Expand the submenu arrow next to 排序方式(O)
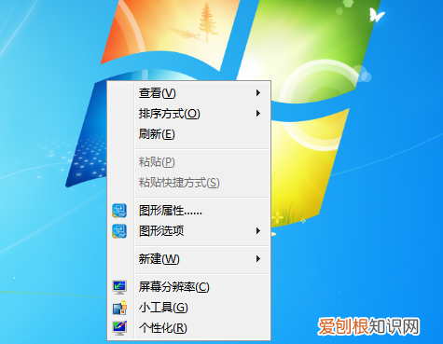443x344 pixels. click(258, 113)
